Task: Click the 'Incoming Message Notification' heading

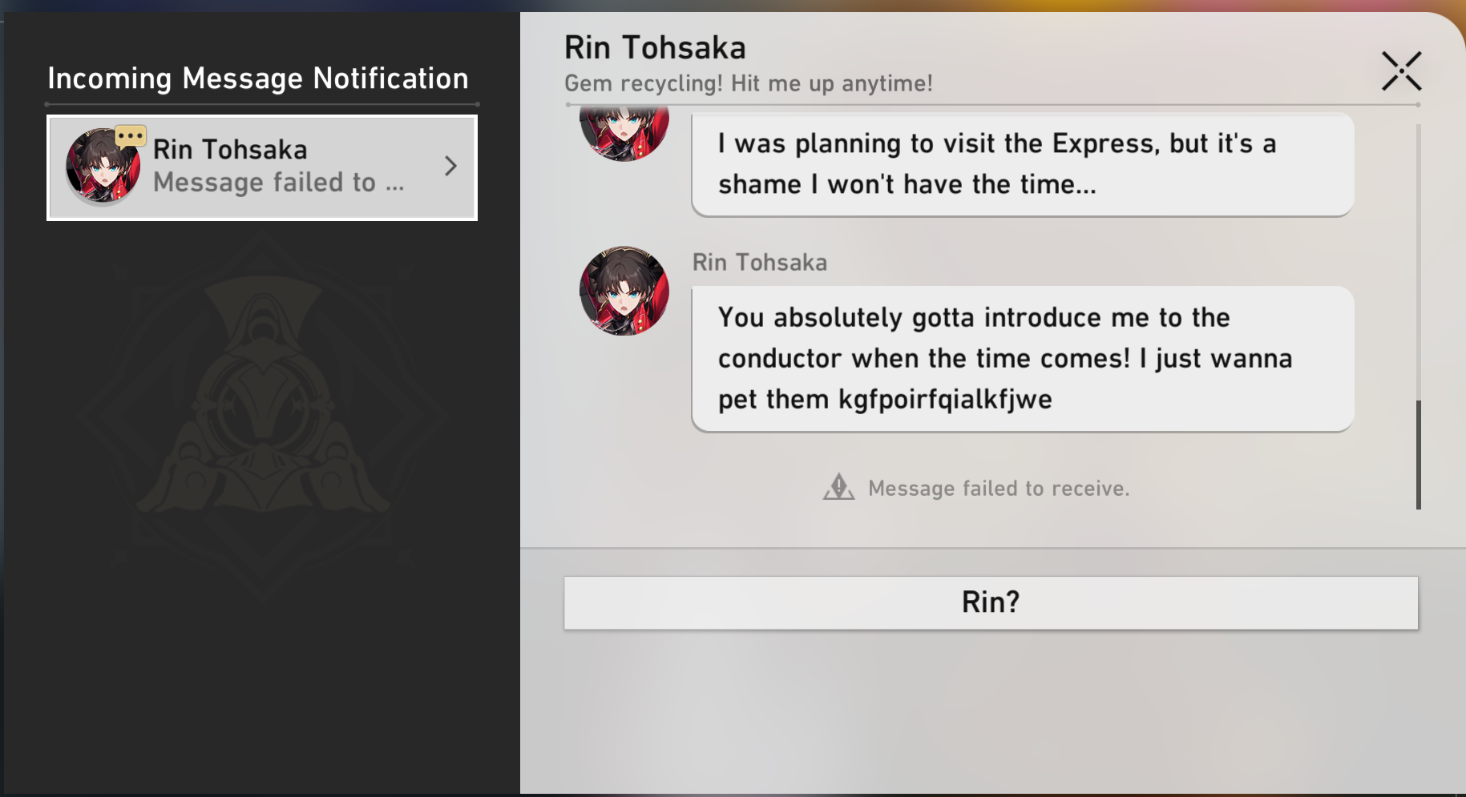Action: 258,78
